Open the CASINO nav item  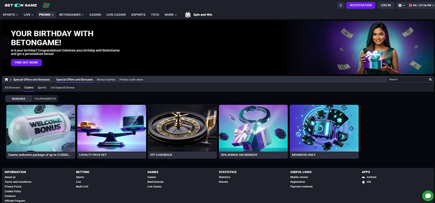[95, 15]
